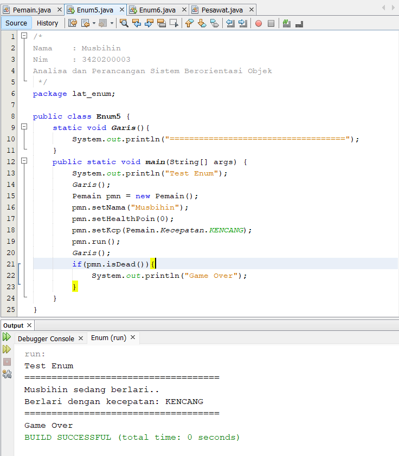Viewport: 399px width, 456px height.
Task: Open the Pesawat.java tab
Action: pos(222,10)
